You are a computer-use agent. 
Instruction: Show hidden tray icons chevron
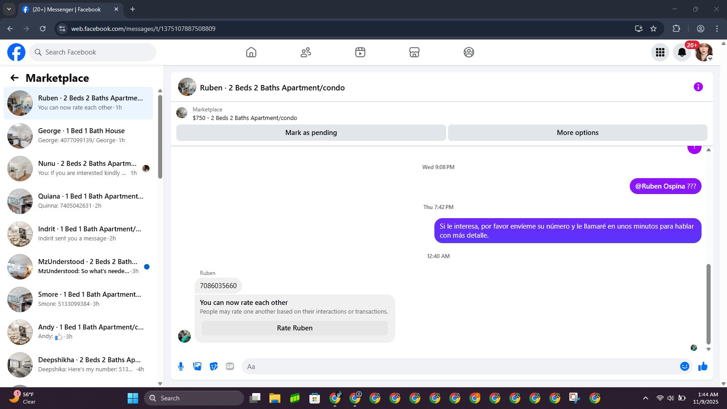645,398
